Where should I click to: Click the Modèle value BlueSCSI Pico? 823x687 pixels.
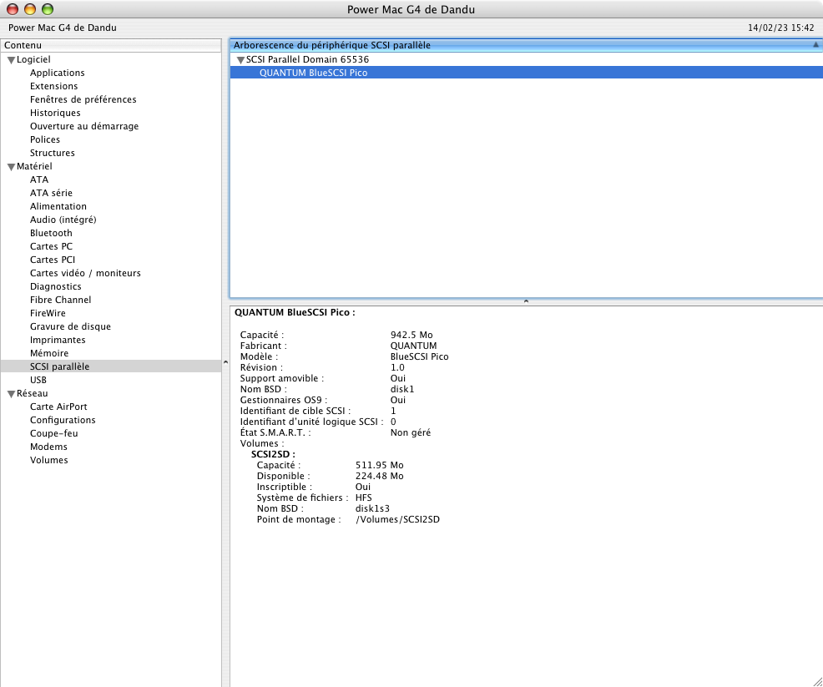419,357
